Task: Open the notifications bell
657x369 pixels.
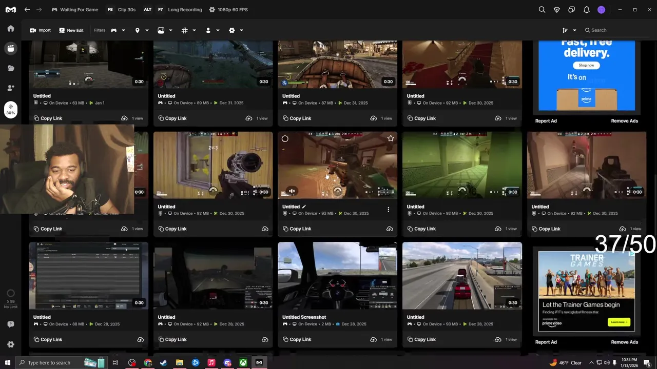Action: [x=587, y=10]
